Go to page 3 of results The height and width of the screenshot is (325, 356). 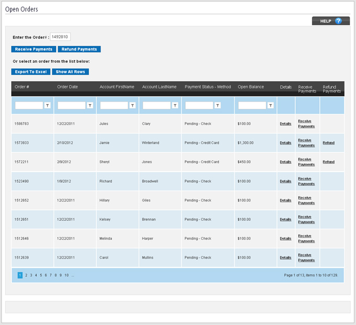coord(31,275)
